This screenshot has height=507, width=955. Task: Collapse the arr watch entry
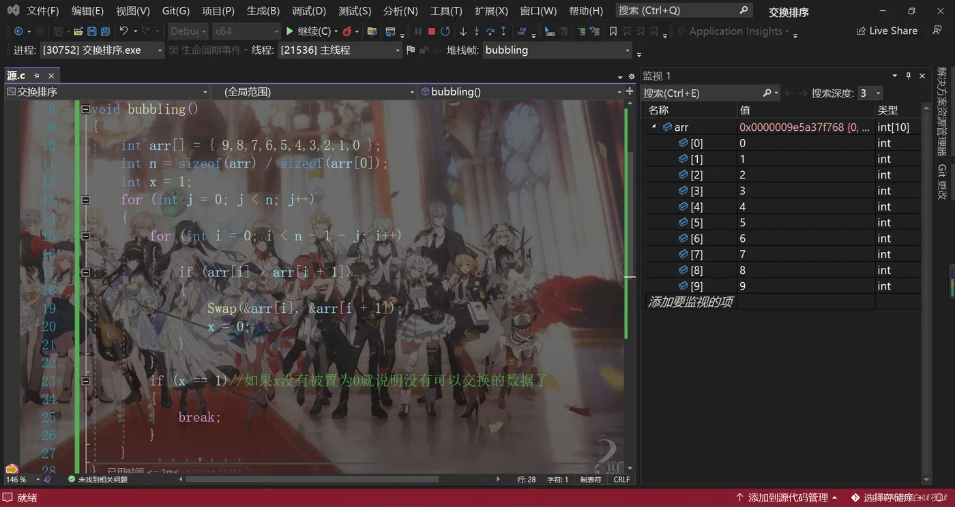pyautogui.click(x=654, y=127)
